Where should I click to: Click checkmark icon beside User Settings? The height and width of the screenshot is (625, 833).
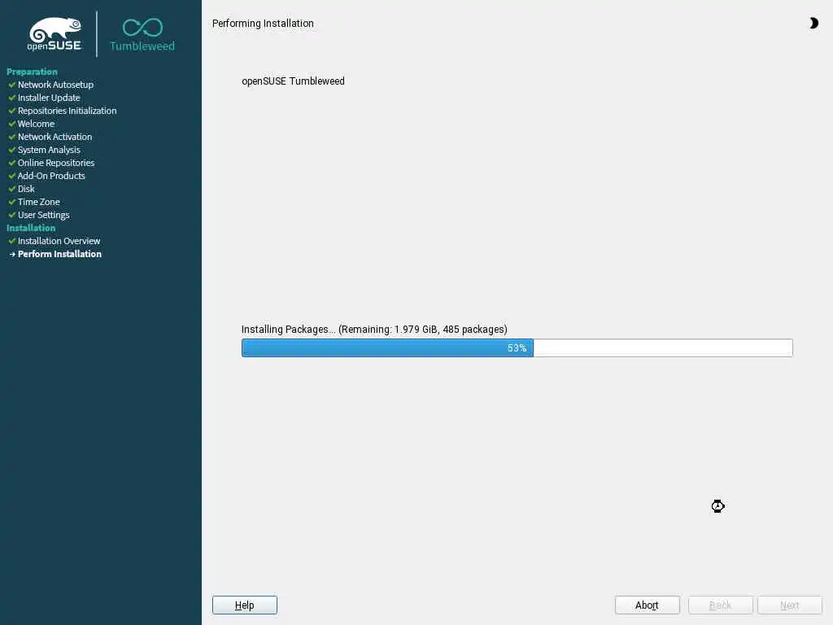click(x=11, y=215)
